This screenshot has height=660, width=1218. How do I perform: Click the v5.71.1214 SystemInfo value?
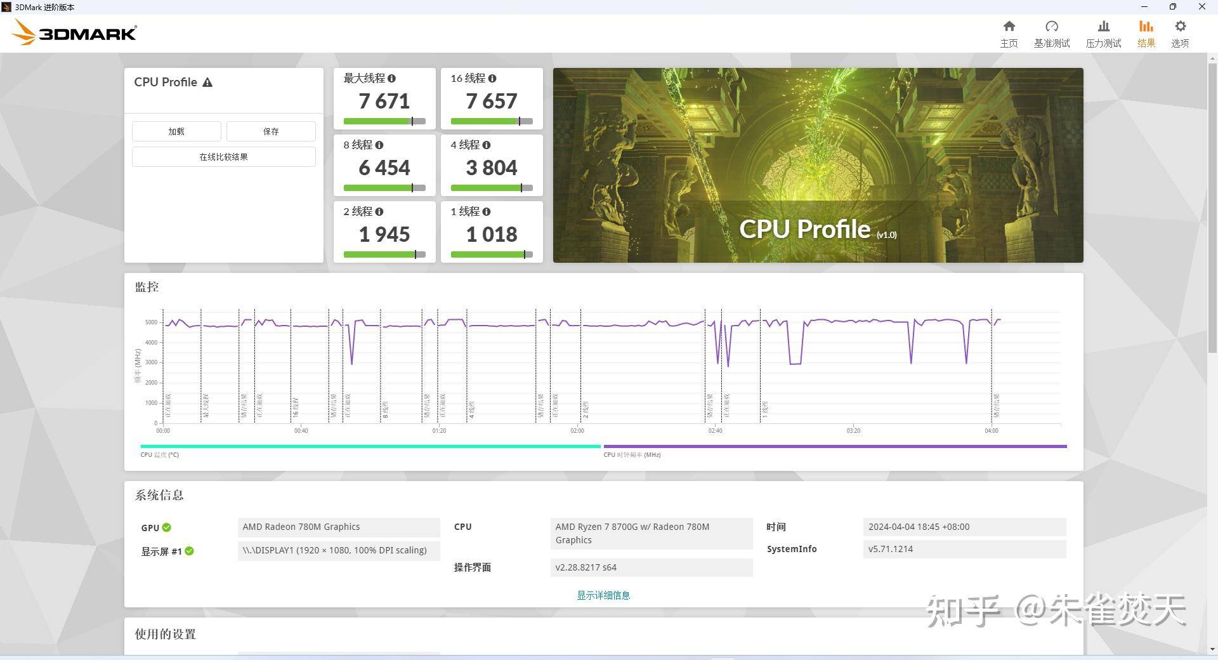click(964, 550)
